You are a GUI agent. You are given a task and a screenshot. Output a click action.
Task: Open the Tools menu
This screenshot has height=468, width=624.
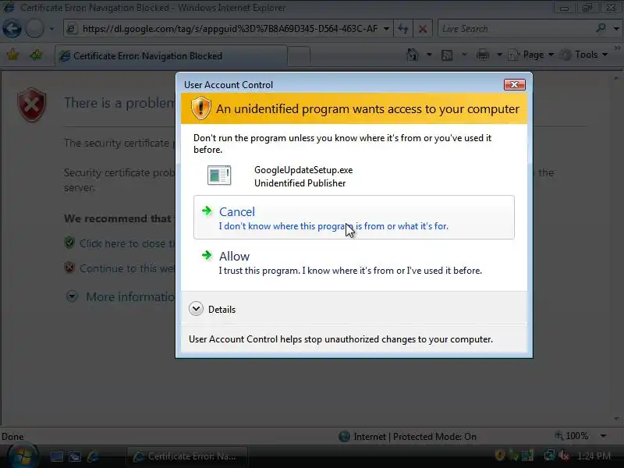tap(583, 55)
